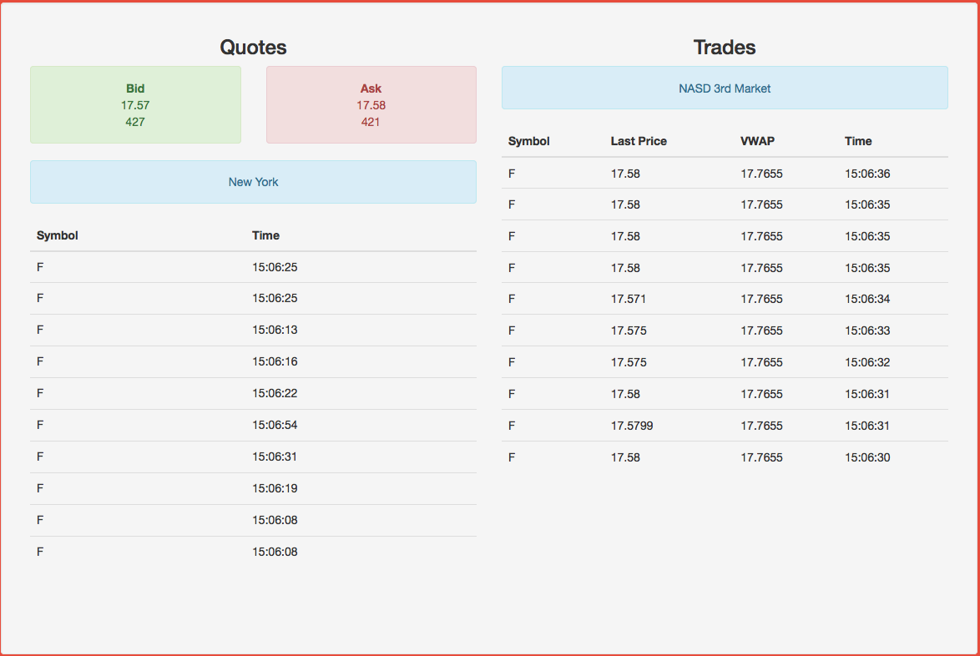Click symbol F in trade row 15:06:36
The image size is (980, 656).
click(512, 174)
